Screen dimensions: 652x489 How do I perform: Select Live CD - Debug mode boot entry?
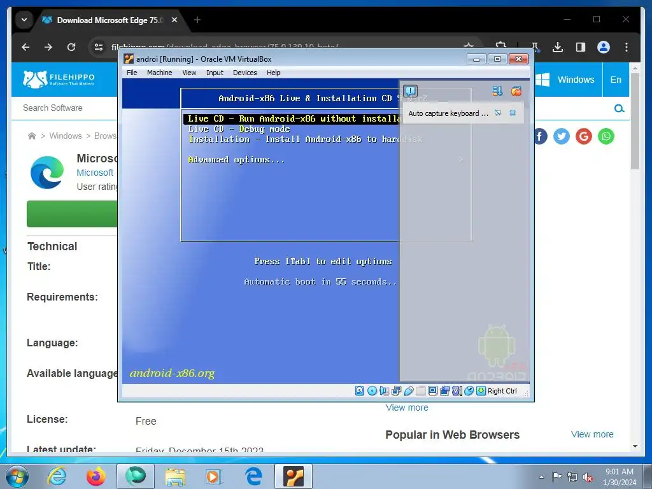(x=239, y=129)
